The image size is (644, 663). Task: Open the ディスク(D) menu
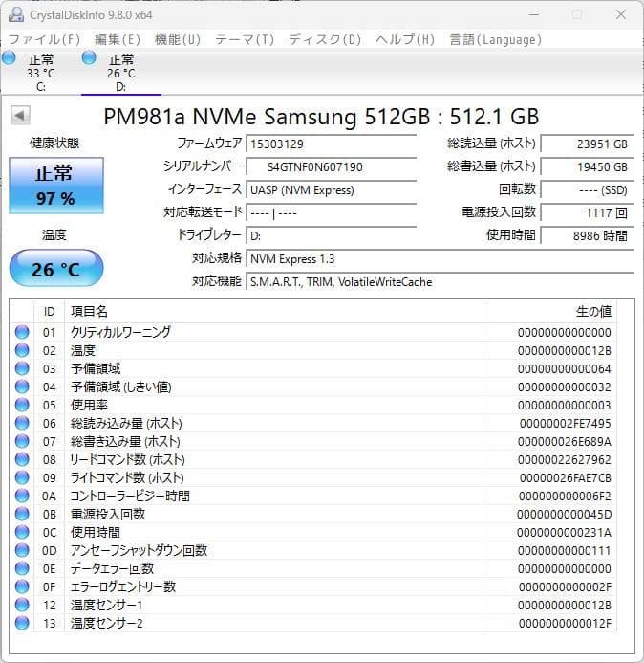325,40
